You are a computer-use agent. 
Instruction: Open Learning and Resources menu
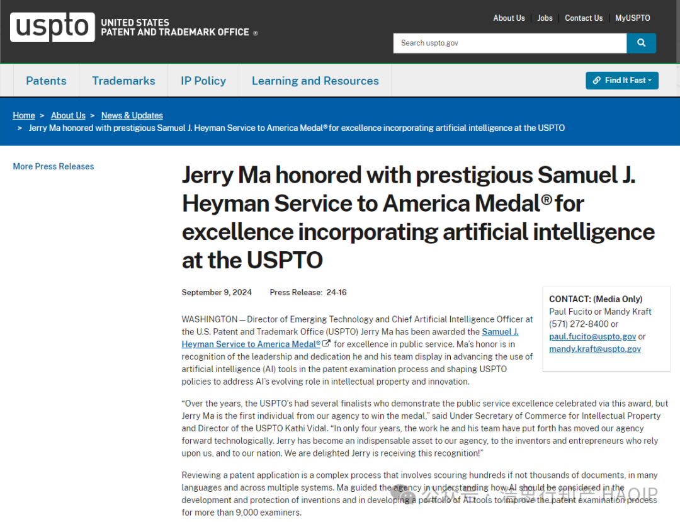pos(315,81)
